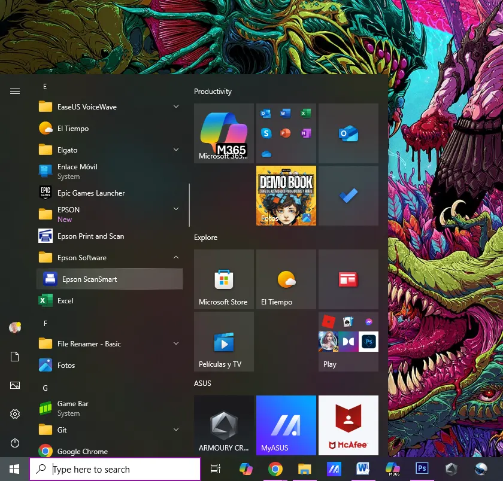503x481 pixels.
Task: Launch the ARMOURY CRATE tile
Action: [224, 425]
